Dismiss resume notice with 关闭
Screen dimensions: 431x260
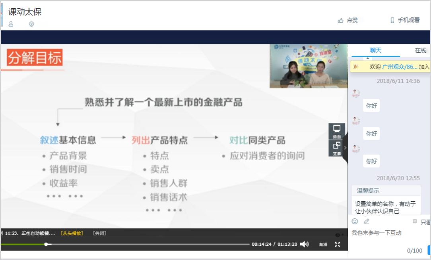[99, 233]
